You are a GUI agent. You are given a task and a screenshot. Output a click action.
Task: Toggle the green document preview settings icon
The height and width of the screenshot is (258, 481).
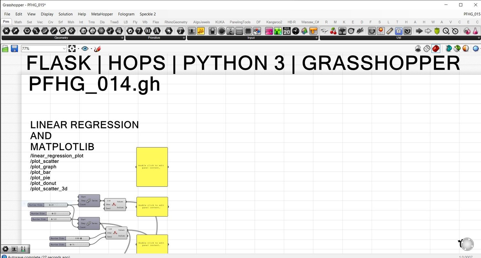click(457, 49)
